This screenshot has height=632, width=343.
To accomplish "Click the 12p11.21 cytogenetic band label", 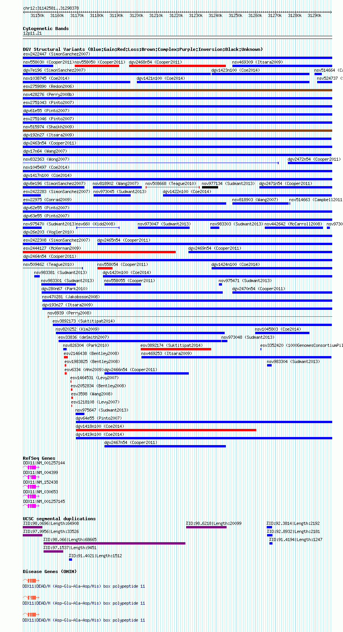I will (x=32, y=33).
